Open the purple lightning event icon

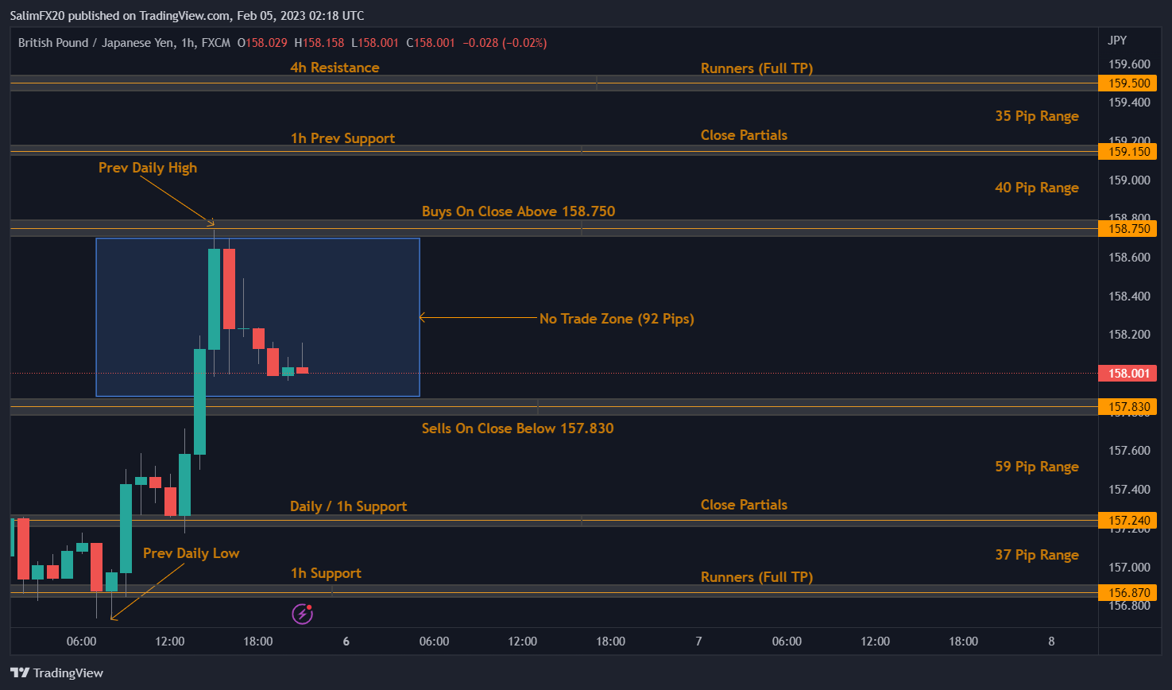tap(302, 614)
